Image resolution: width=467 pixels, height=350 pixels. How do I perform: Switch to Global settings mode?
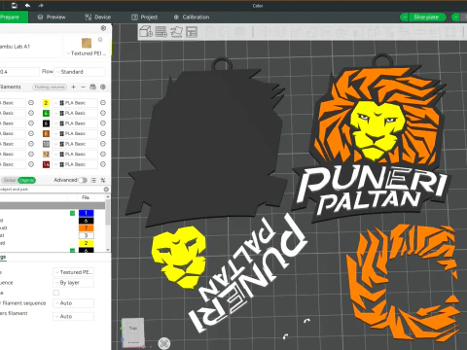pyautogui.click(x=10, y=180)
